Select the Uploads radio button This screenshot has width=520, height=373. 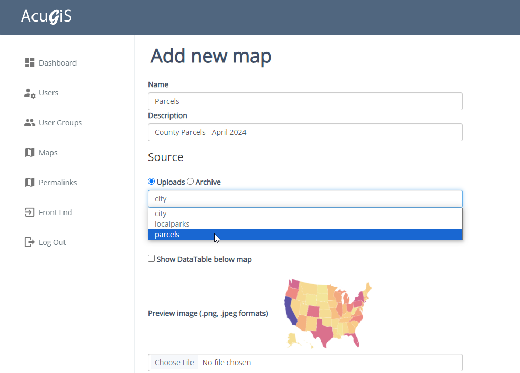(x=152, y=182)
